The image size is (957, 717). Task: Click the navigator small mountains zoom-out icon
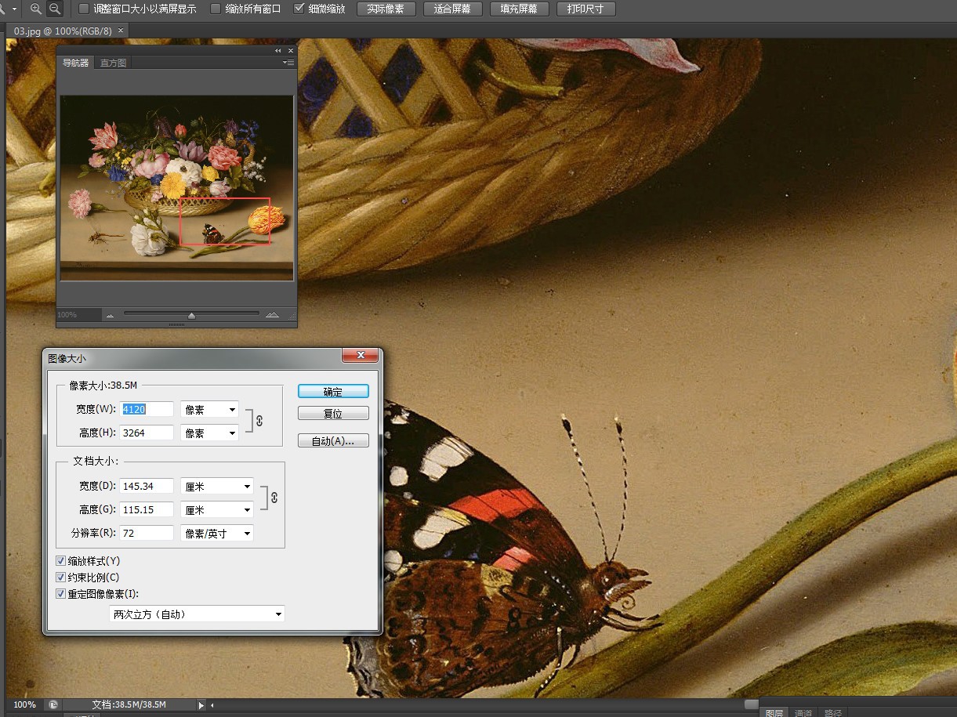(x=110, y=315)
